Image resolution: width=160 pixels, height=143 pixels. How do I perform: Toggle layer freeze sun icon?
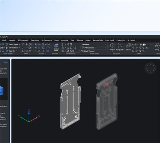click(135, 45)
